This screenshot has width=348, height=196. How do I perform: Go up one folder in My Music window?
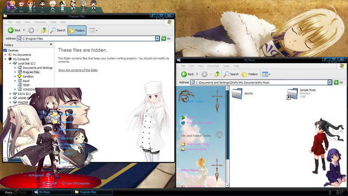click(x=217, y=74)
